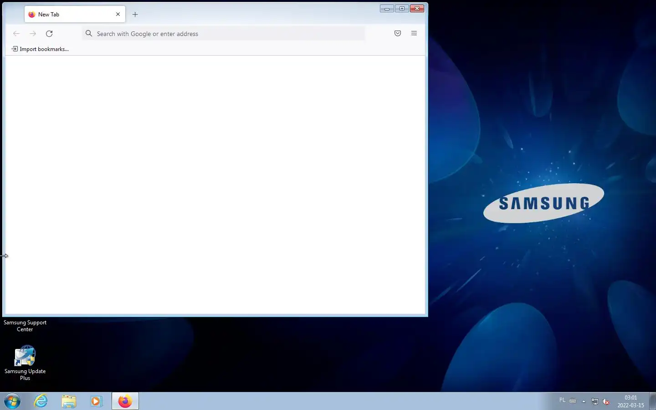Open Import bookmarks link
Viewport: 656px width, 410px height.
point(40,49)
